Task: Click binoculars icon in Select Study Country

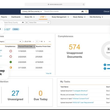Action: [23, 22]
